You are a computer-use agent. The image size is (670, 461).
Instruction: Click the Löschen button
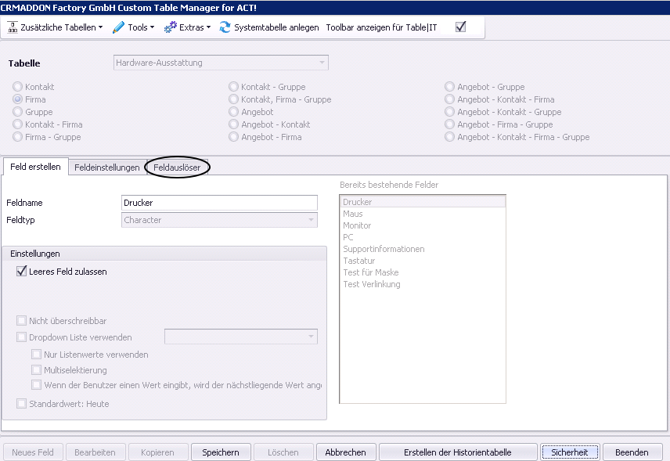point(283,452)
